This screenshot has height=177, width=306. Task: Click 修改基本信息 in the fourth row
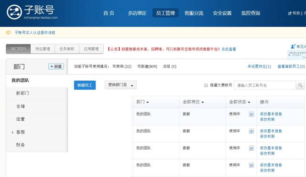tap(271, 165)
